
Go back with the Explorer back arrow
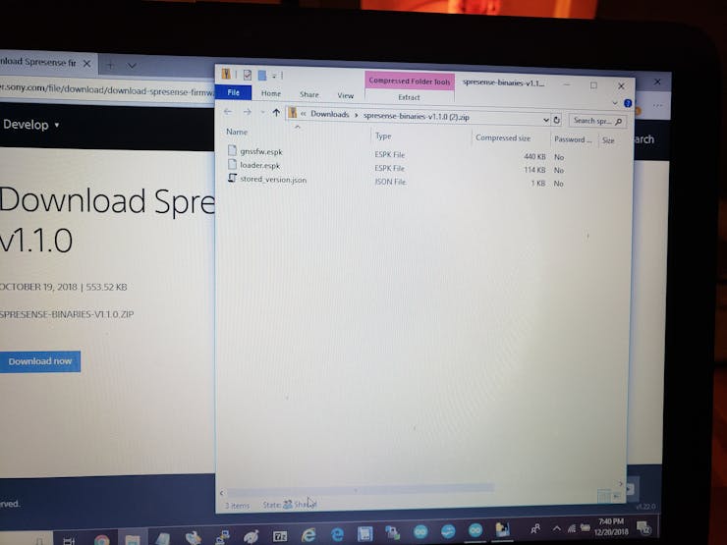click(228, 112)
